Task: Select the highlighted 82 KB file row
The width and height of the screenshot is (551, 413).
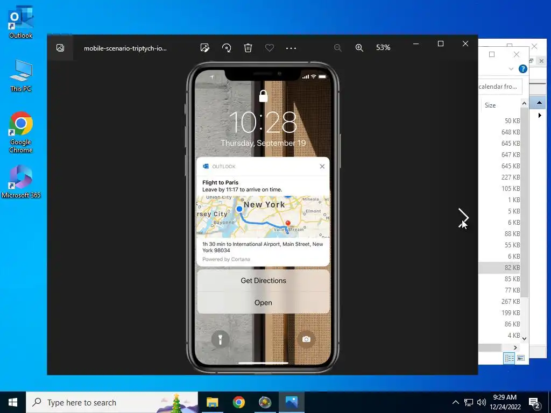Action: pos(499,268)
